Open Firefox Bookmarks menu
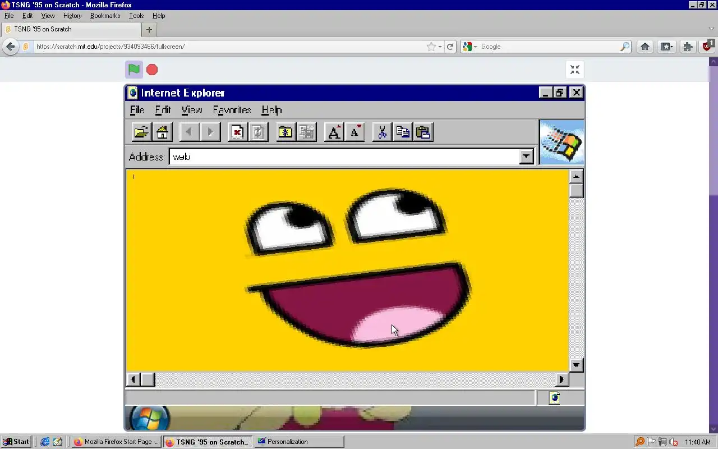718x449 pixels. tap(105, 16)
